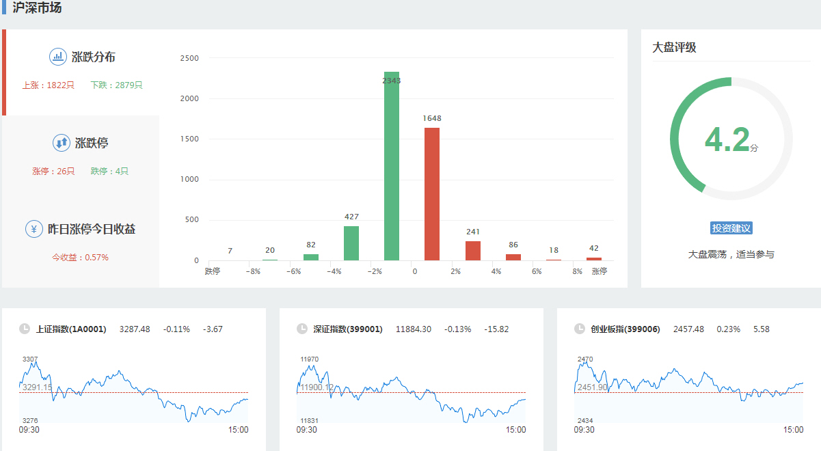Open the 深证指数(399001) link
The width and height of the screenshot is (821, 451).
[348, 329]
